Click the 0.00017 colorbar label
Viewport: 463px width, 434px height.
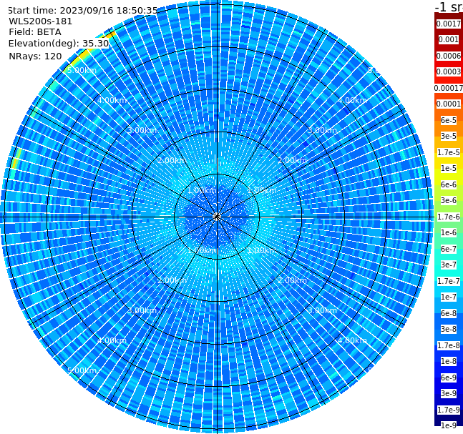coord(449,88)
